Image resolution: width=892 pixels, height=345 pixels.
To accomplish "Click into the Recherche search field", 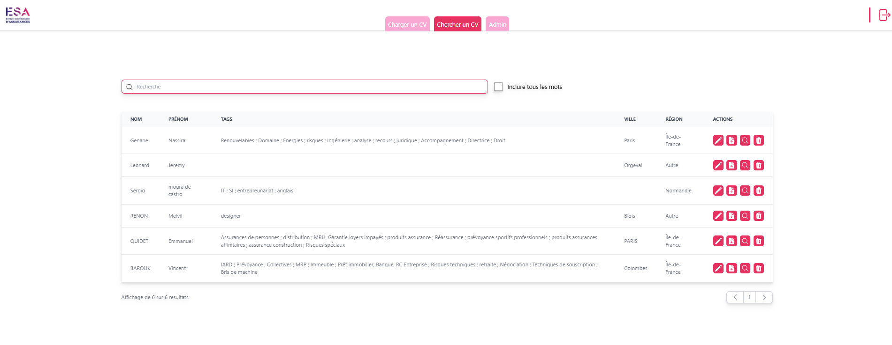I will click(310, 87).
